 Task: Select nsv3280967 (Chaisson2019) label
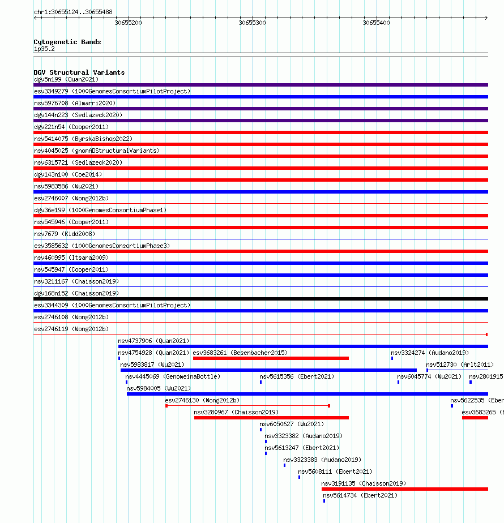point(236,412)
